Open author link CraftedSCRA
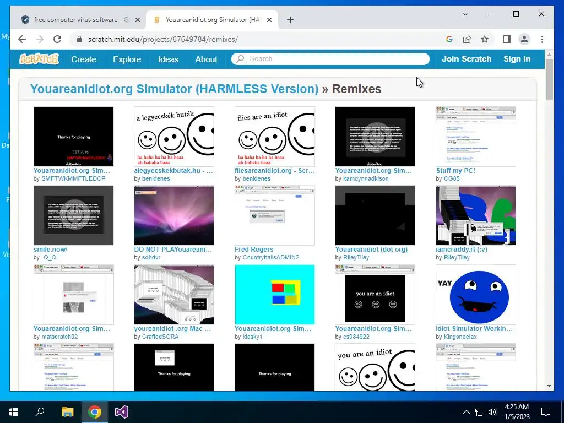564x423 pixels. click(x=160, y=337)
